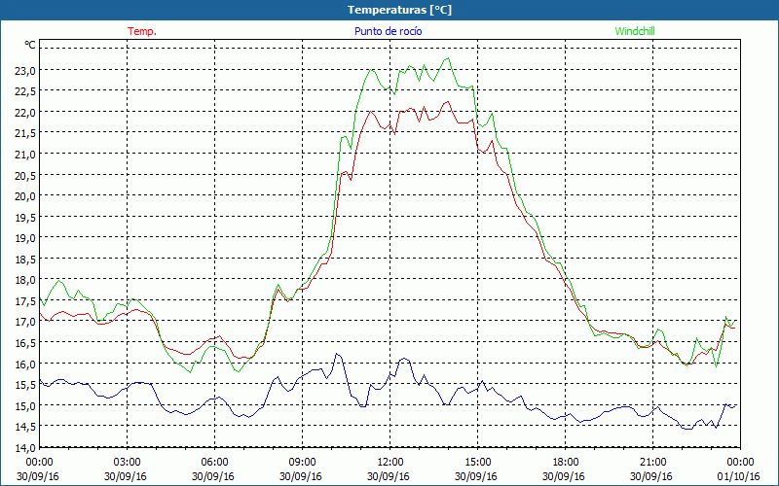Click the 17,5 value on the y-axis

[25, 301]
